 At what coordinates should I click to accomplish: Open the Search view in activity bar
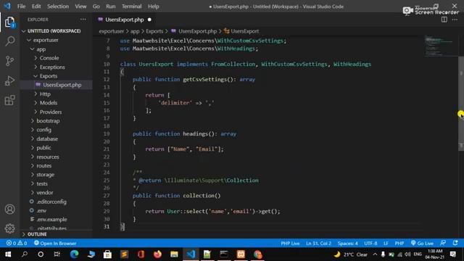coord(9,41)
